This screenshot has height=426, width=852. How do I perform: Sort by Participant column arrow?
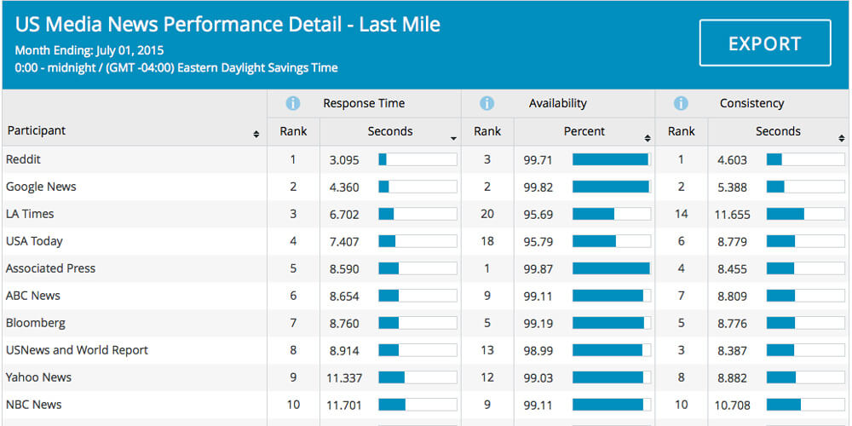pyautogui.click(x=256, y=135)
